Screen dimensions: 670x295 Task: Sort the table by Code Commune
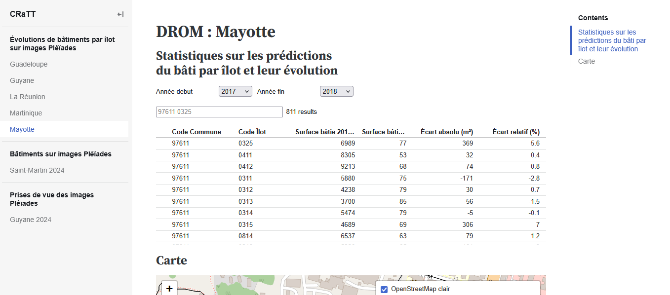click(197, 132)
